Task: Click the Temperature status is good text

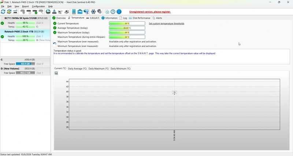Action: click(x=67, y=51)
